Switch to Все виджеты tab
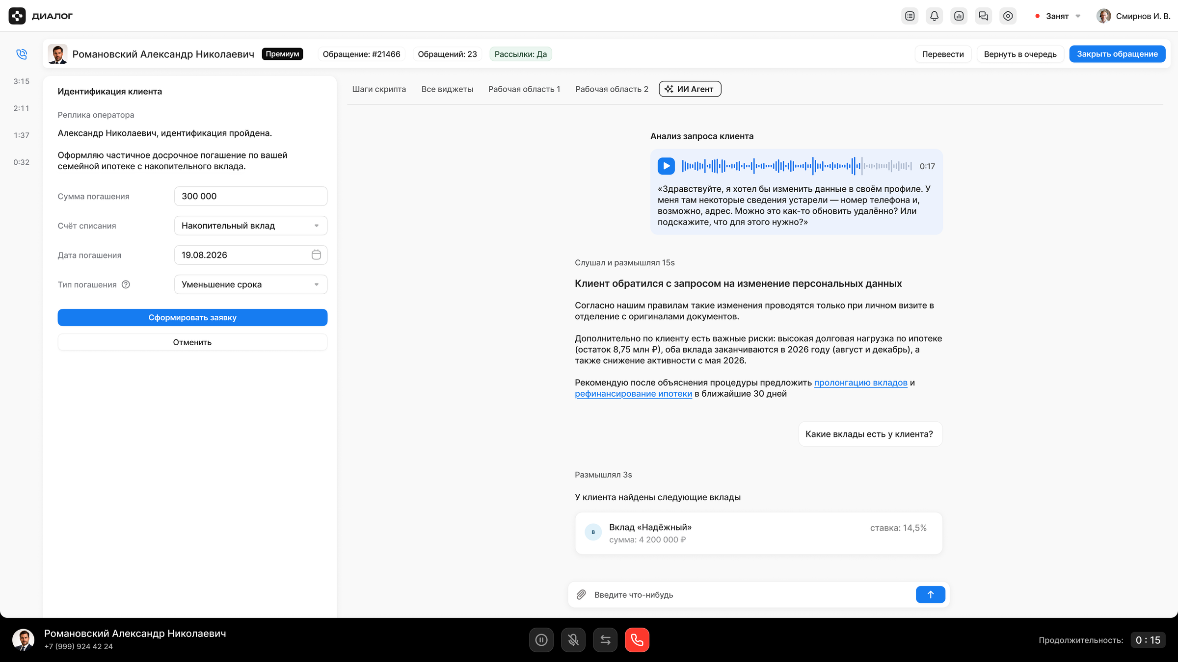 [447, 89]
